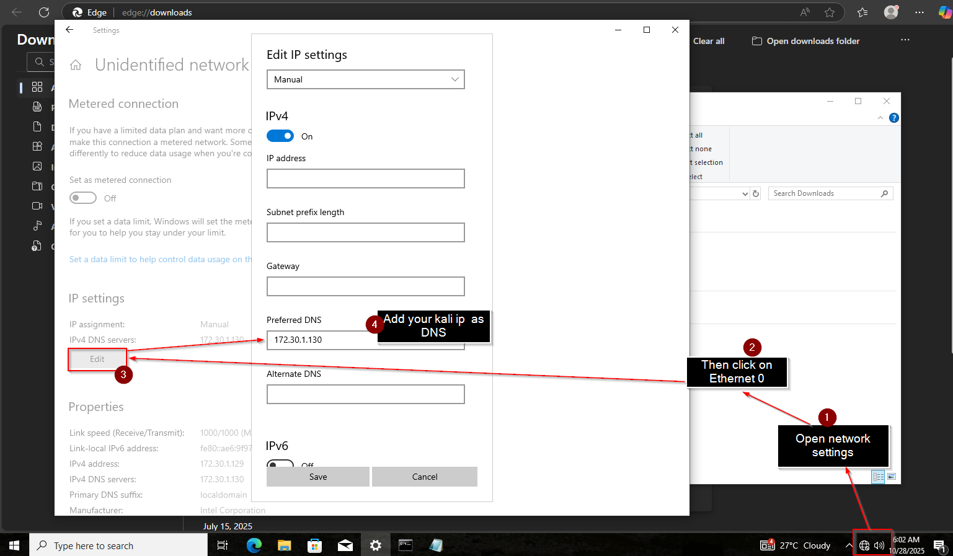Image resolution: width=953 pixels, height=556 pixels.
Task: Click Clear all downloads
Action: (x=709, y=41)
